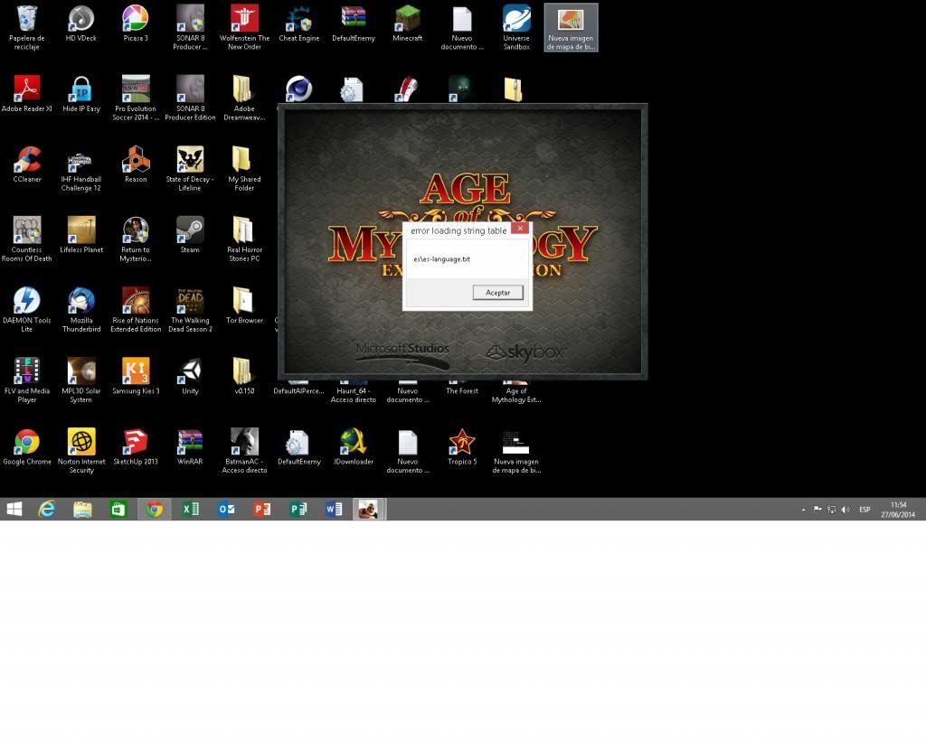Select the WinRAR desktop icon
This screenshot has height=750, width=926.
tap(190, 447)
